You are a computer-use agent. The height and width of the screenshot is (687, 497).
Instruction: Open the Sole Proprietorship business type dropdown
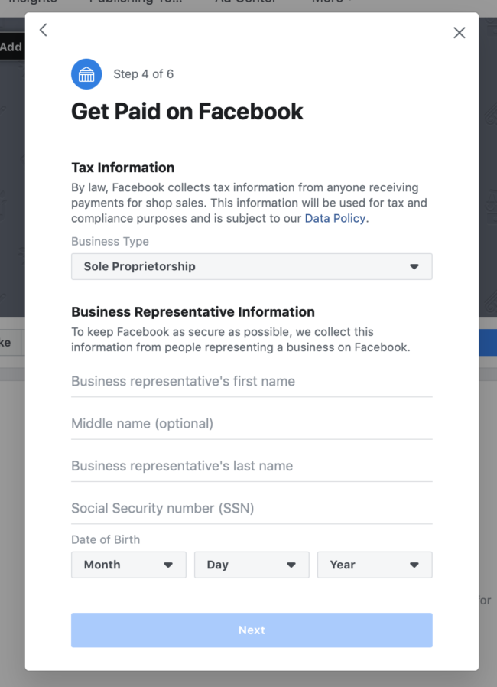click(x=252, y=266)
